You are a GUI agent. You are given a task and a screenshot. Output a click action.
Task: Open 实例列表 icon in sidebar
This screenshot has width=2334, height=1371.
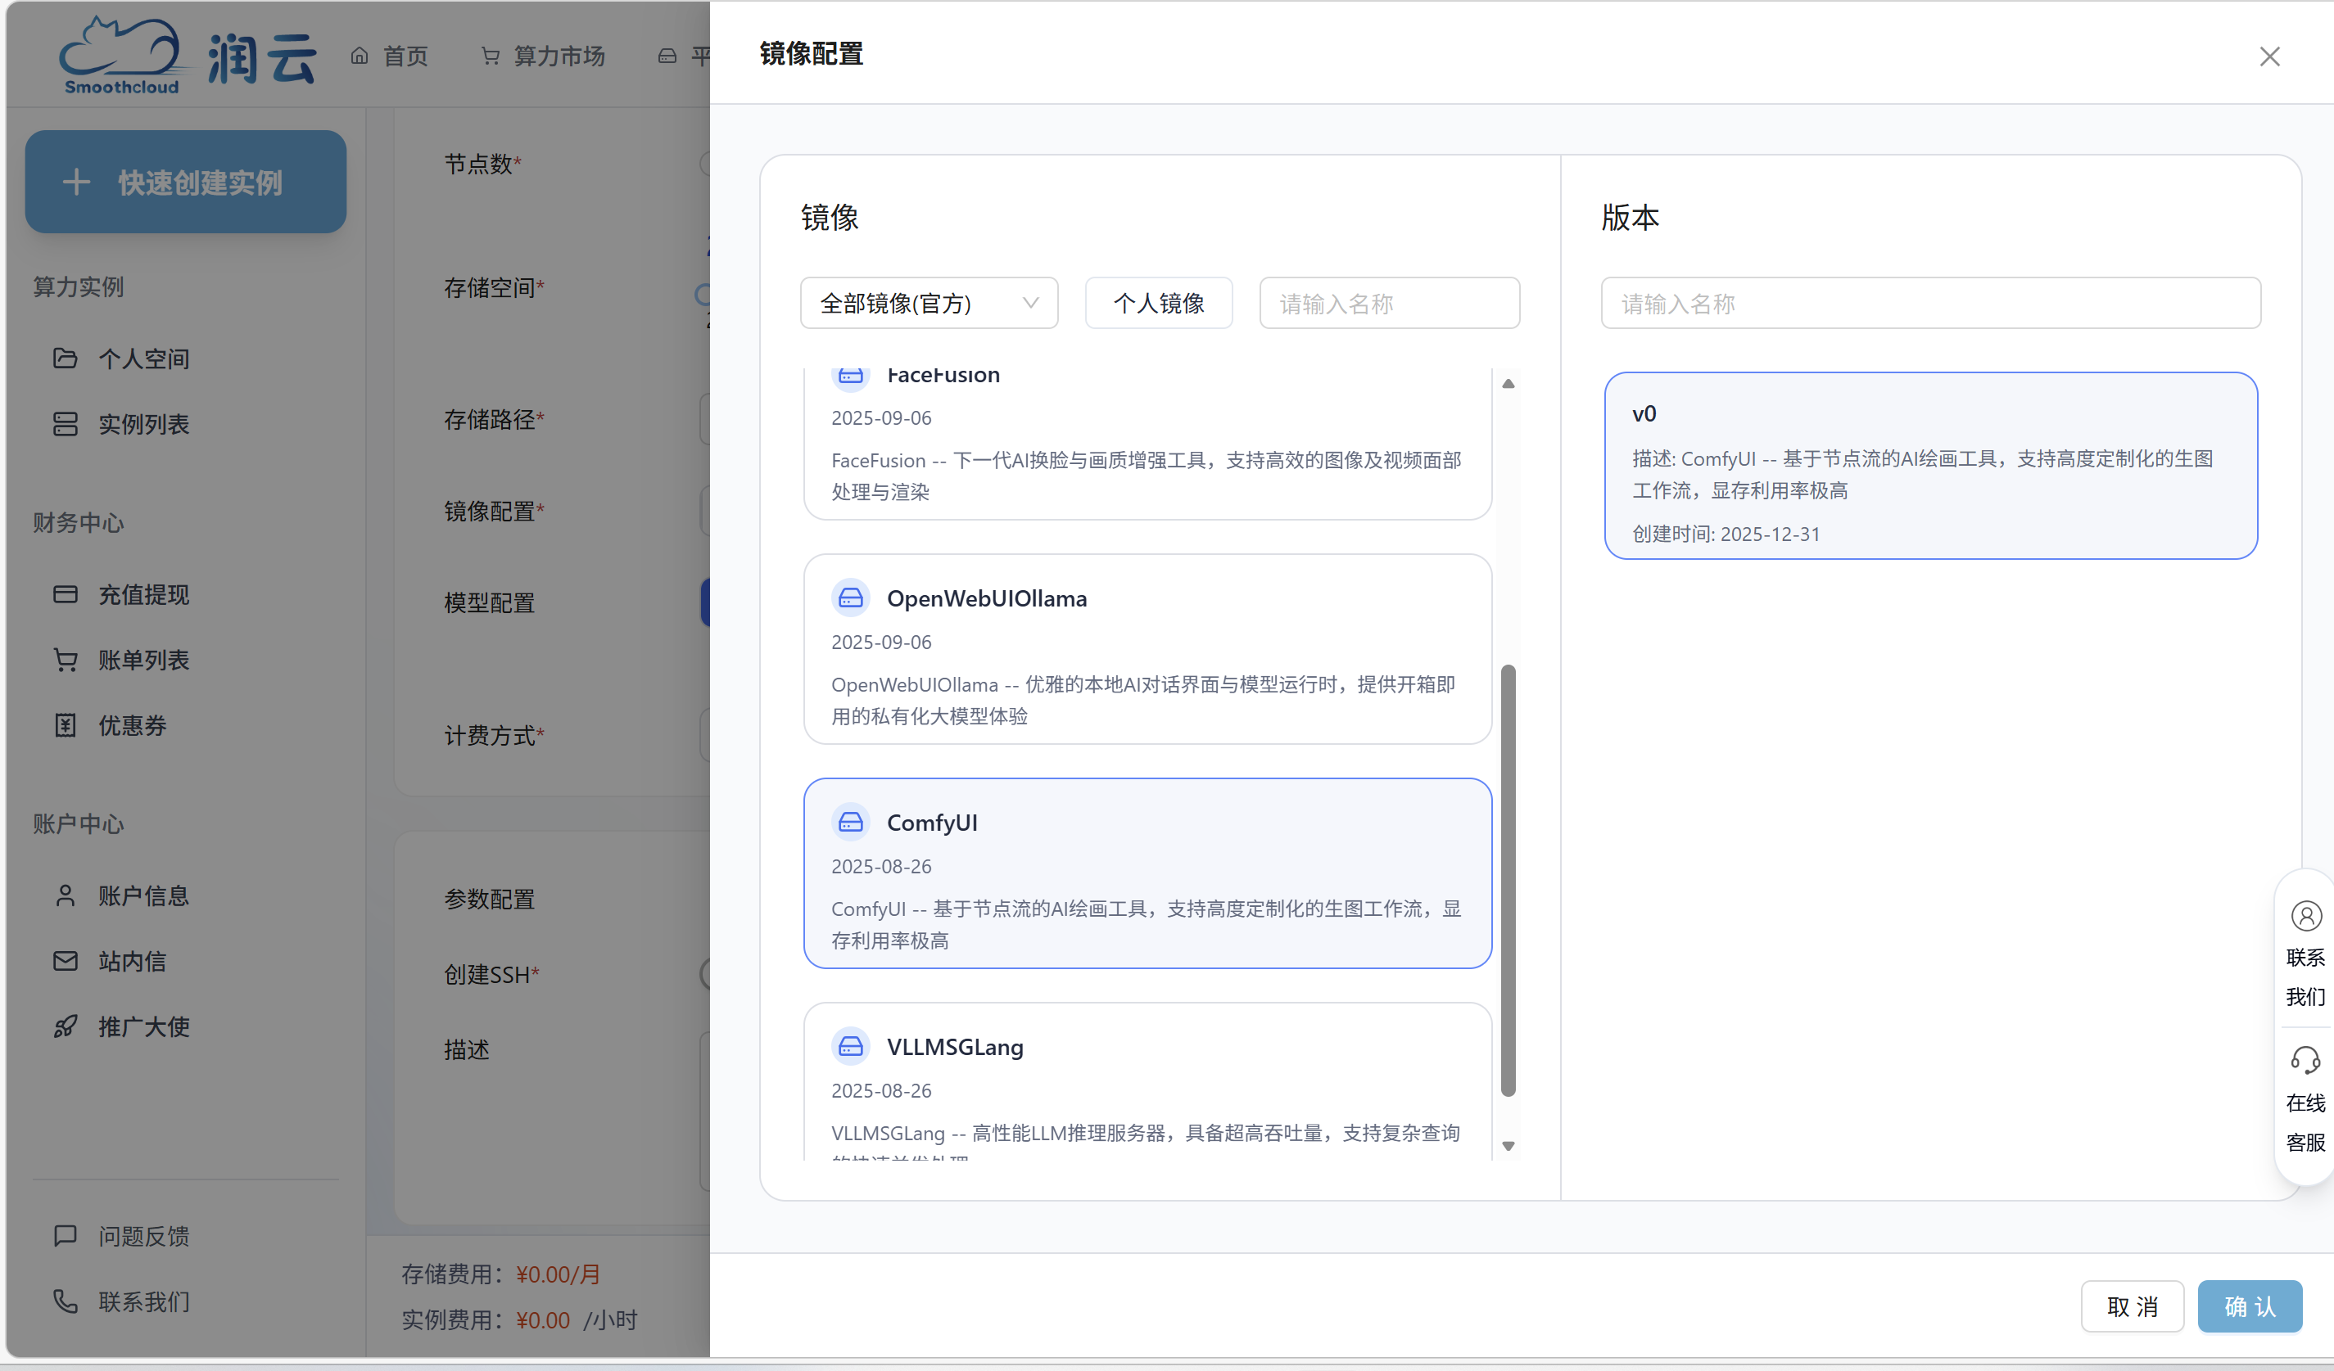point(65,424)
